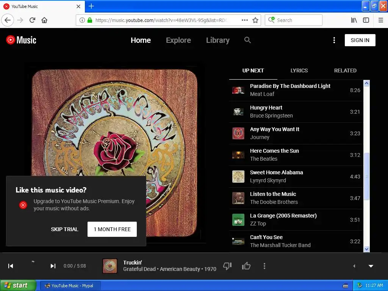Click the ZZ Top green album thumbnail
Viewport: 388px width, 291px height.
coord(238,220)
